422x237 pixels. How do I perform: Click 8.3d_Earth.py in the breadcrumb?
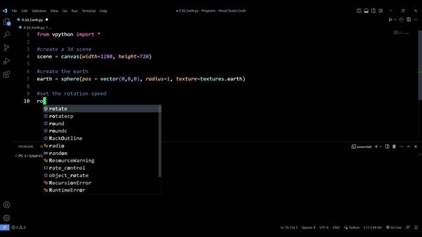pos(34,28)
